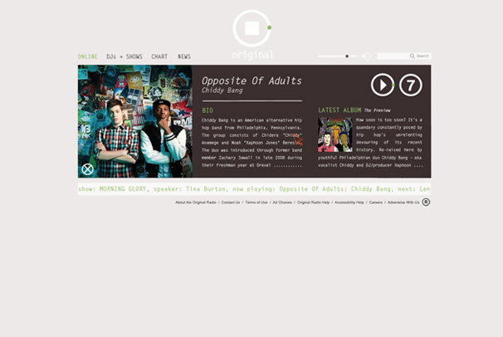Open the Accessibility Help link
Screen dimensions: 503x337
[349, 203]
